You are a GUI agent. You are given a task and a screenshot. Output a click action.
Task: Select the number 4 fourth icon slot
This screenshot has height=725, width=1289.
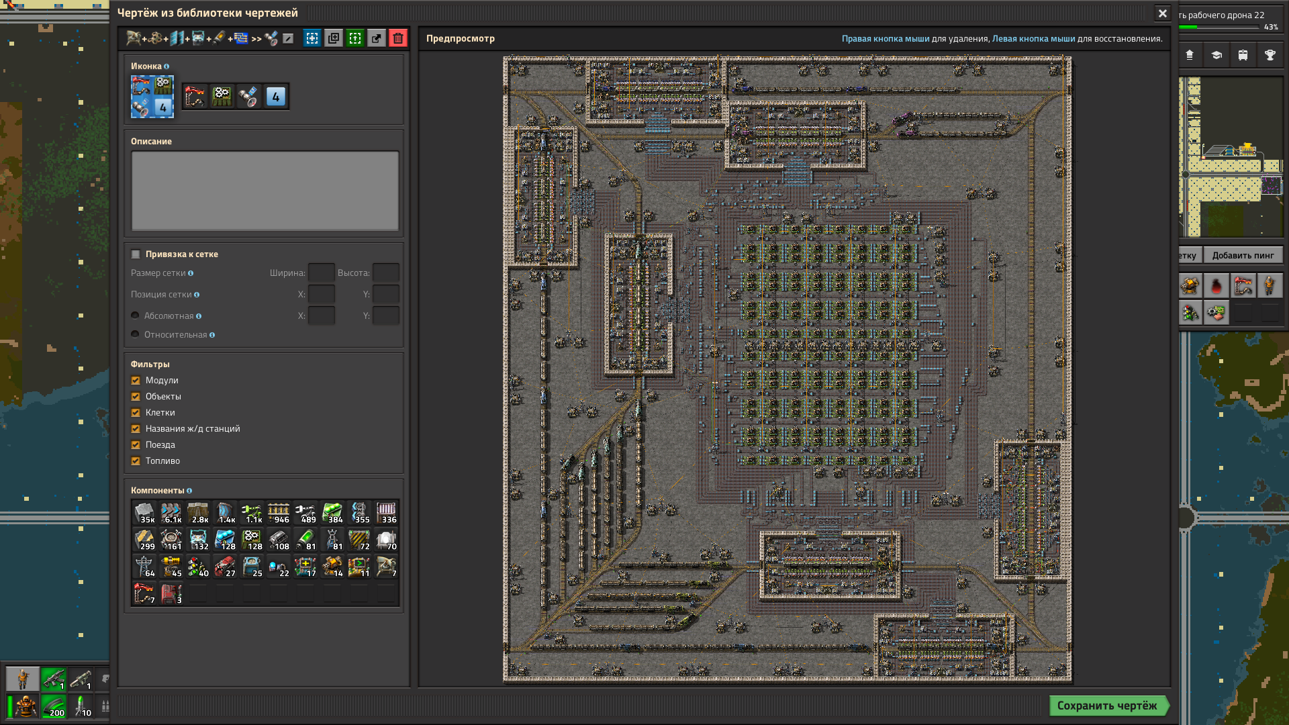276,97
